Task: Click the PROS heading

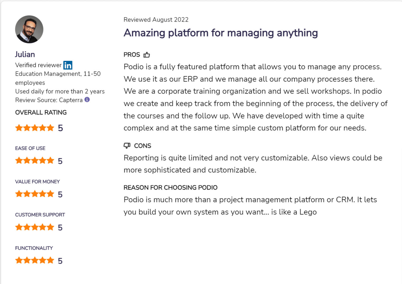Action: point(132,55)
